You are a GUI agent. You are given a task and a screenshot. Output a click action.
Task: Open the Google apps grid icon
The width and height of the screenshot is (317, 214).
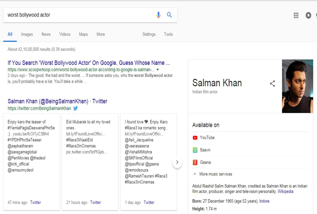(x=296, y=15)
